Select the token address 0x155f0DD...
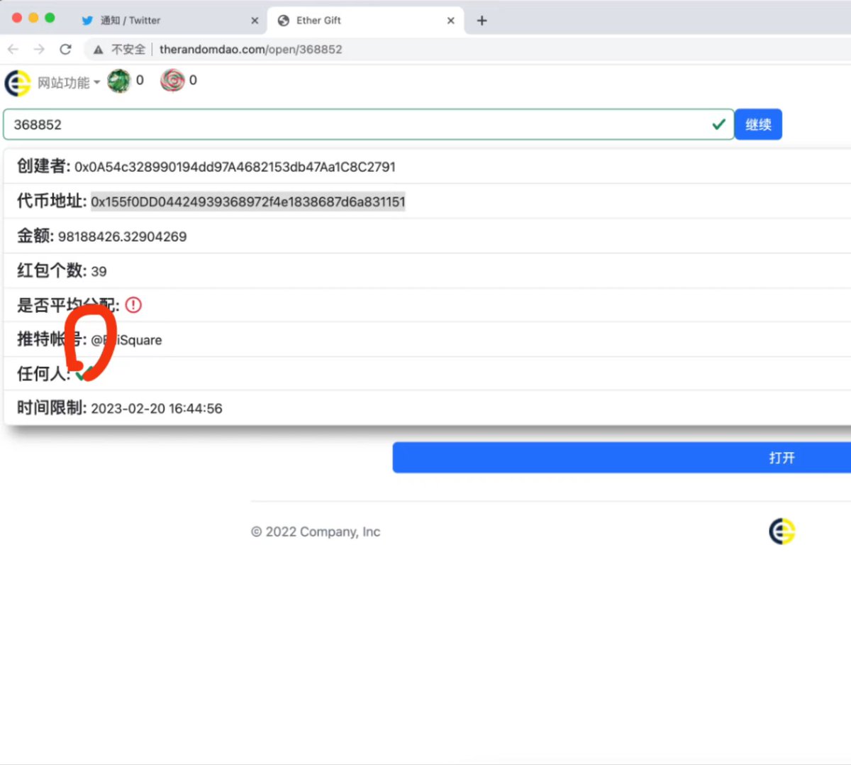This screenshot has width=851, height=765. click(248, 202)
